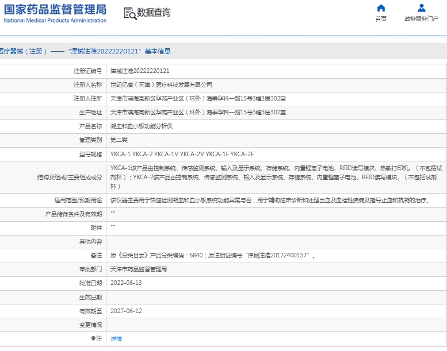The height and width of the screenshot is (351, 447).
Task: Click the 注册人名称 label
Action: 87,85
